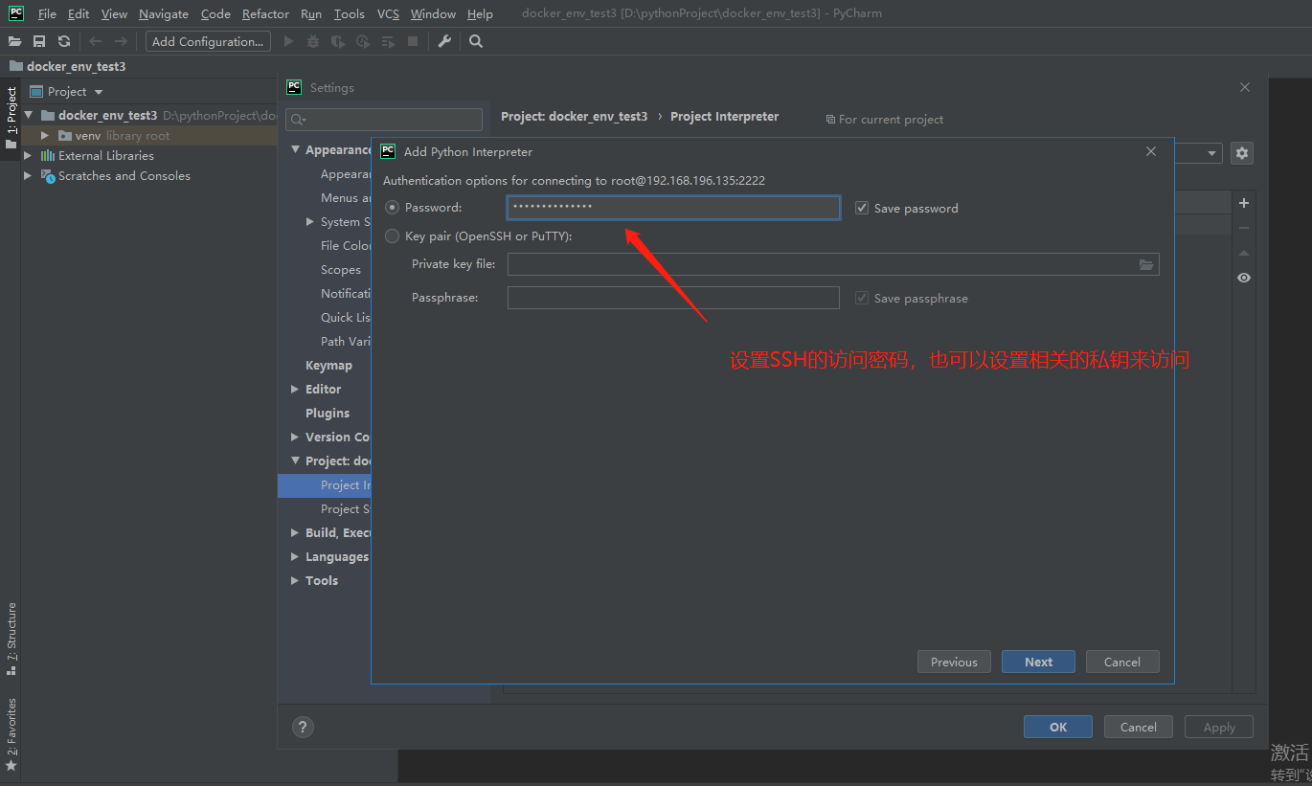Click the help question mark icon
This screenshot has height=786, width=1312.
point(303,727)
